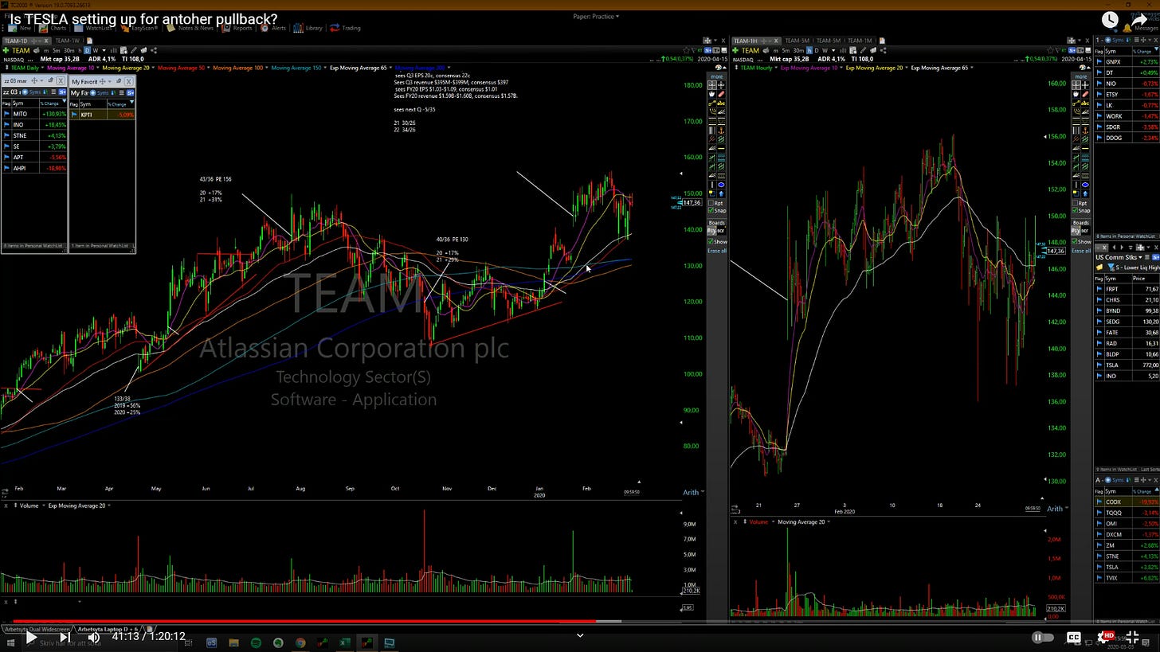
Task: Select the eraser tool in daily chart palette
Action: [722, 94]
